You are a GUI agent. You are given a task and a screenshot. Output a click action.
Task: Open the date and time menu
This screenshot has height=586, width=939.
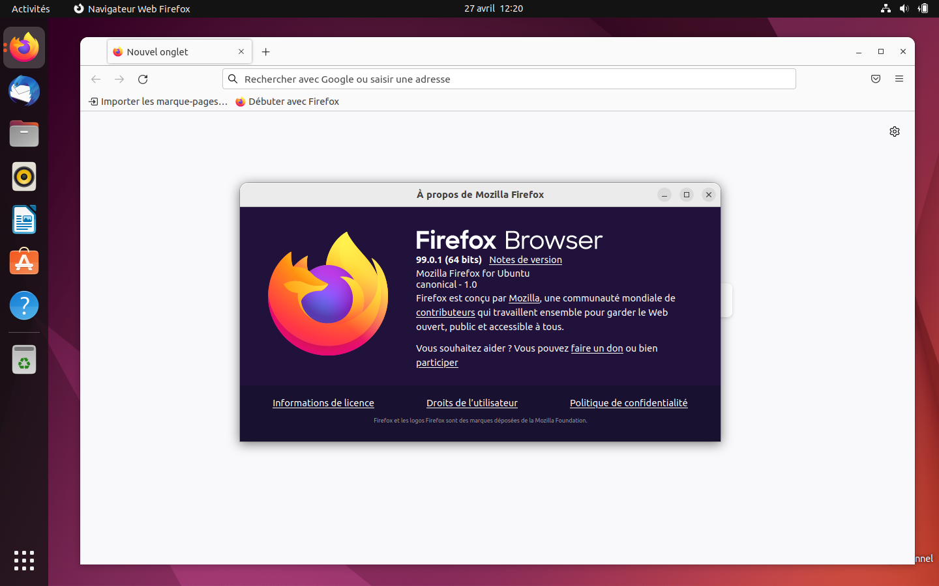tap(494, 8)
